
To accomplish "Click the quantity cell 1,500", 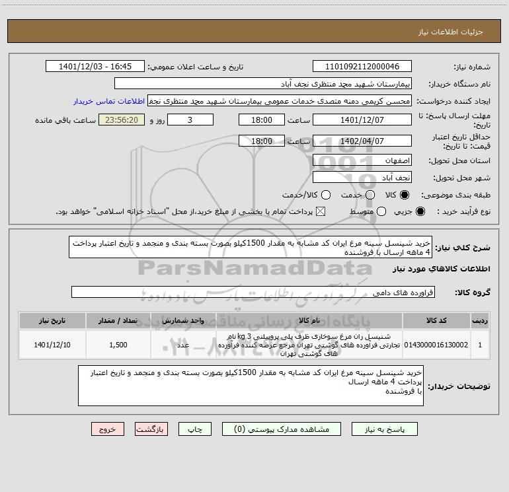I will tap(118, 345).
